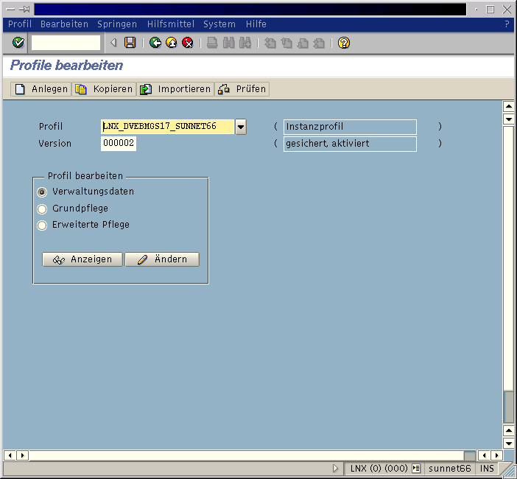Click the yellow Exit arrow icon

point(171,43)
